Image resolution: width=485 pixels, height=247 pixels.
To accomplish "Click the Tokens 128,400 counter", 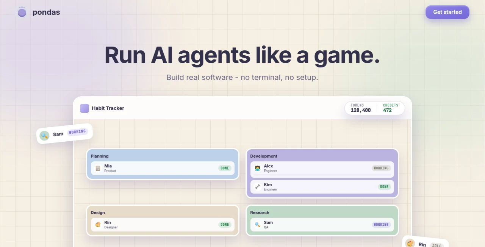I will point(361,108).
